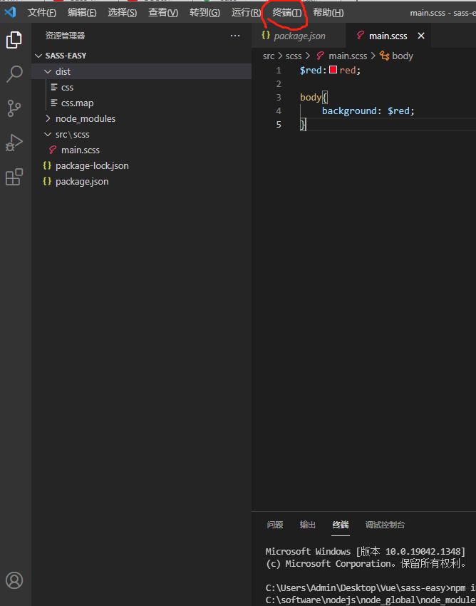Screen dimensions: 476x606
Task: Open the Source Control view
Action: [14, 108]
